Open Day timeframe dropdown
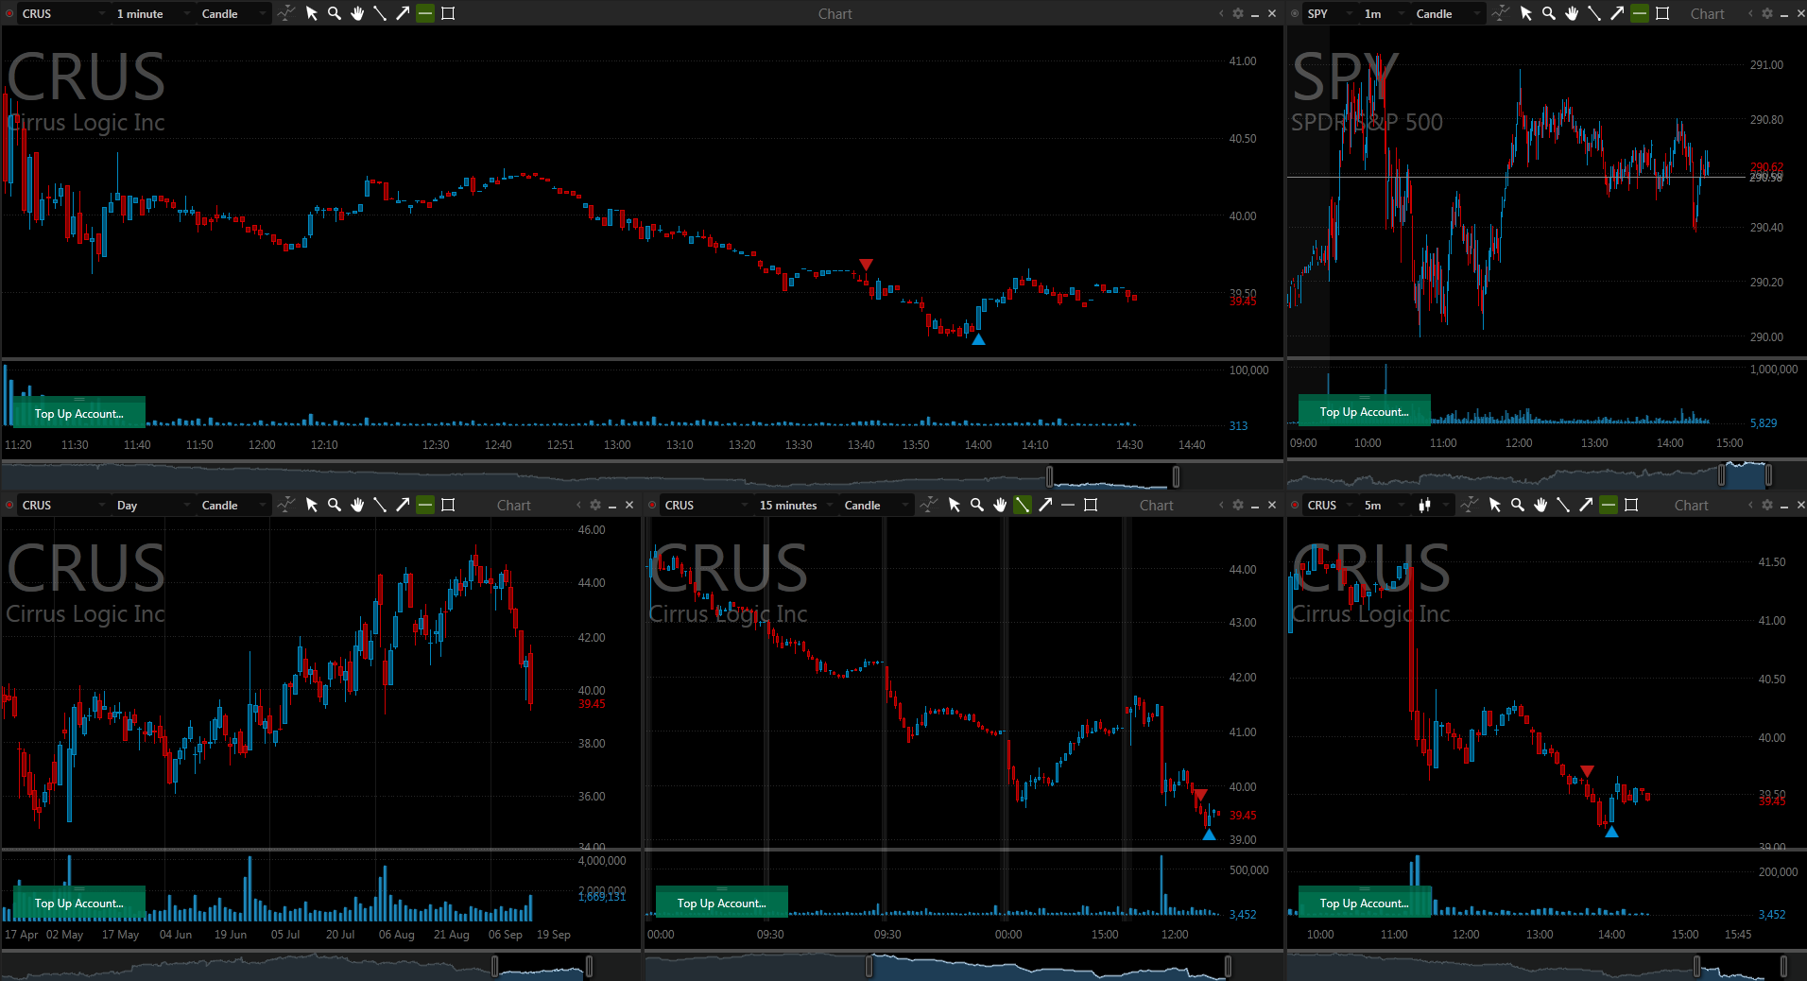 click(x=154, y=505)
